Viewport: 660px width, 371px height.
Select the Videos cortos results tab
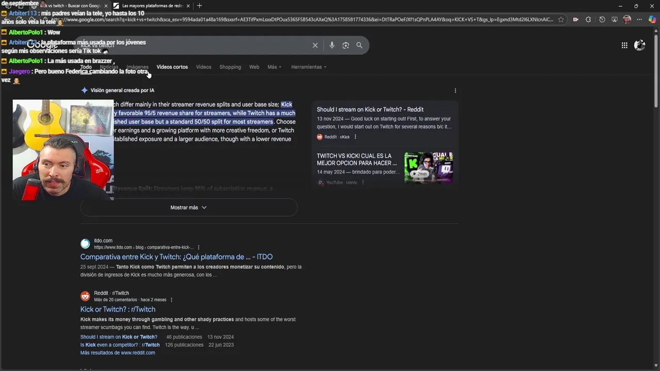(x=172, y=67)
